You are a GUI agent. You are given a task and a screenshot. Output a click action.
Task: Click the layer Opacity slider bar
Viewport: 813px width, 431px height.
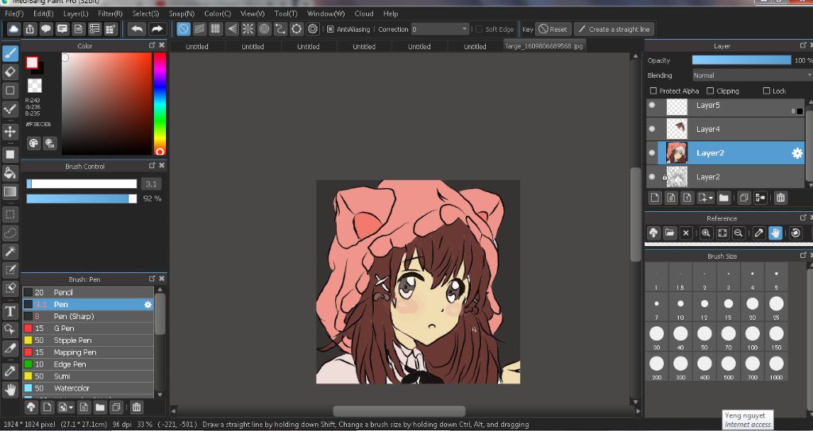[742, 60]
